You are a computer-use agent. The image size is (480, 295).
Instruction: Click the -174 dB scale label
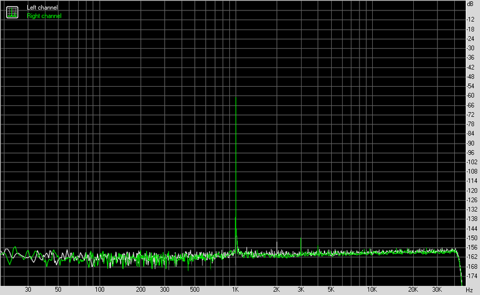tap(472, 276)
